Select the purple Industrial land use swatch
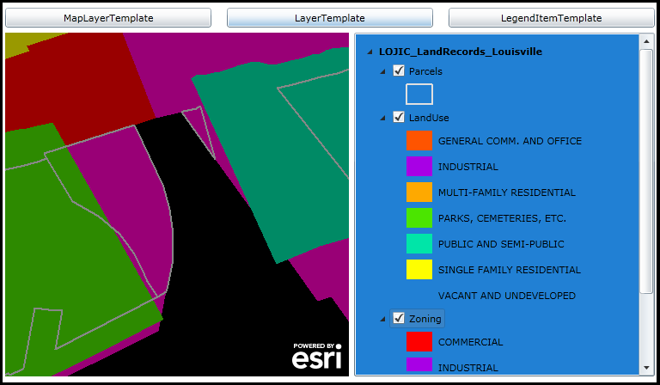The height and width of the screenshot is (385, 660). point(419,167)
